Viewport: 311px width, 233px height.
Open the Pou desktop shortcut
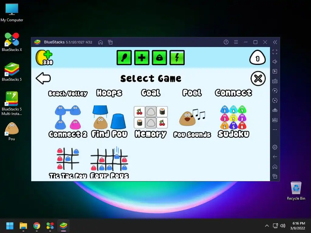pos(12,131)
